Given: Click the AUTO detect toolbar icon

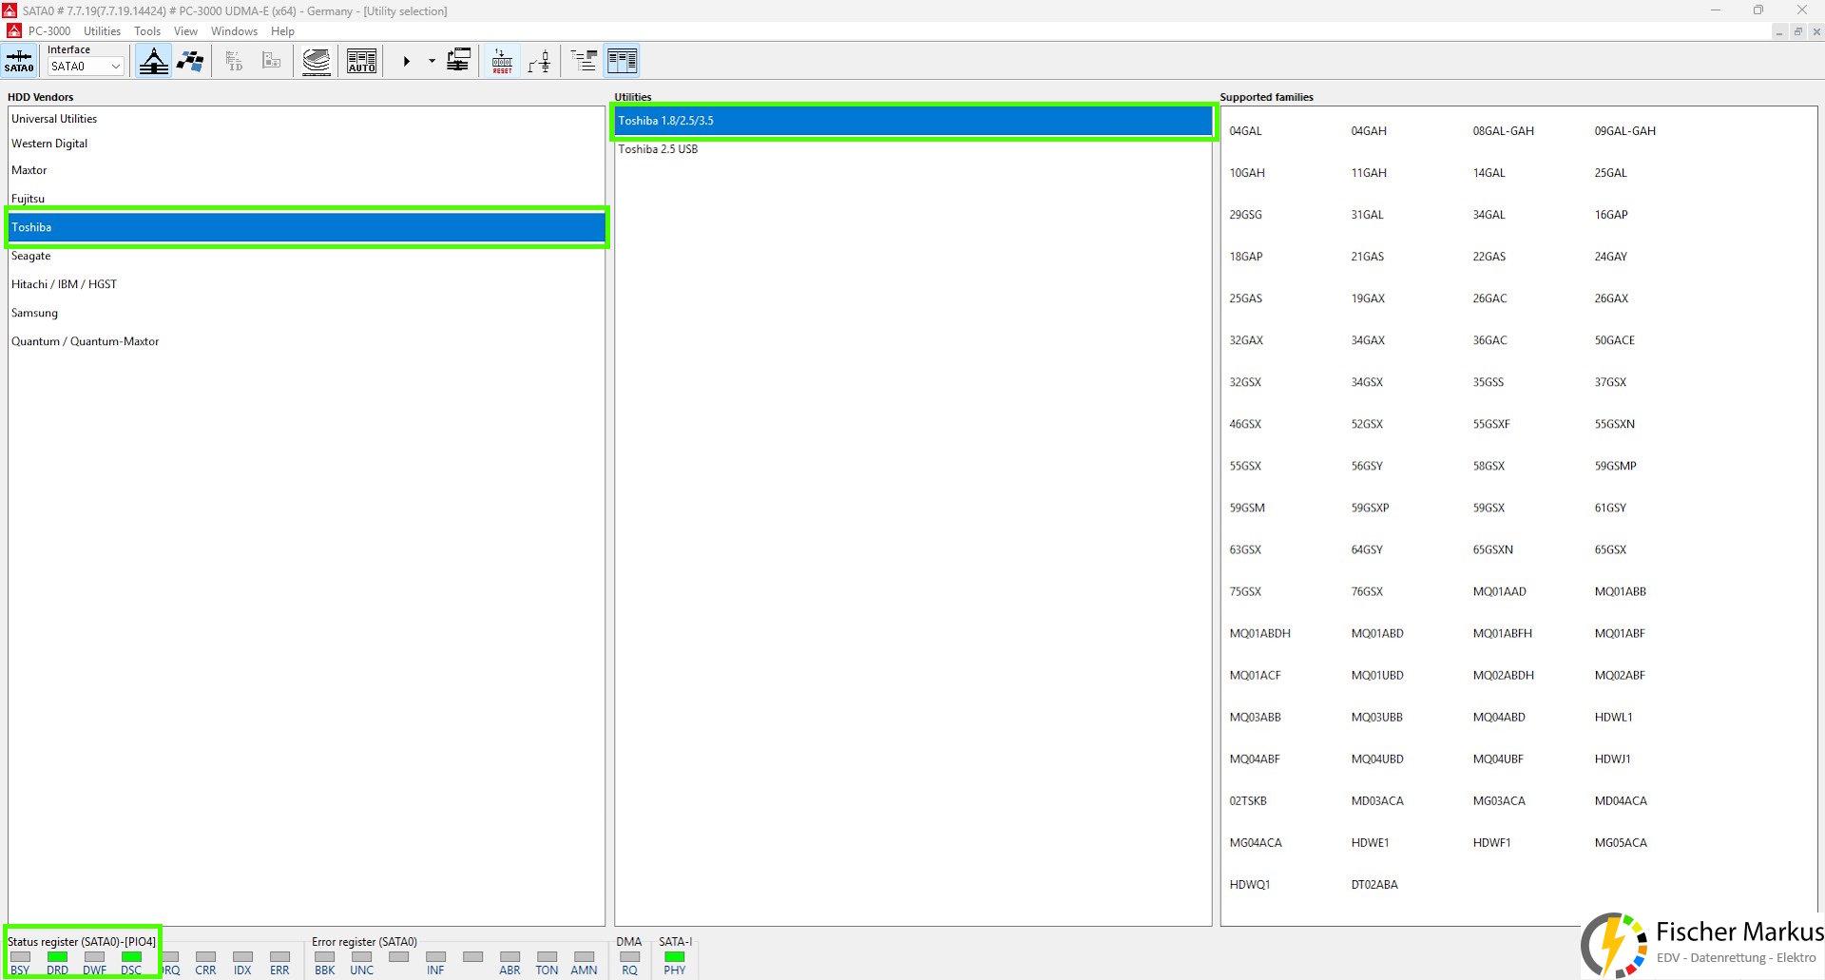Looking at the screenshot, I should [361, 61].
